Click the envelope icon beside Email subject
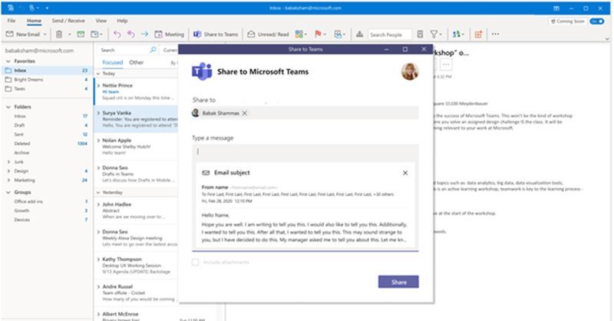This screenshot has width=614, height=321. 206,173
